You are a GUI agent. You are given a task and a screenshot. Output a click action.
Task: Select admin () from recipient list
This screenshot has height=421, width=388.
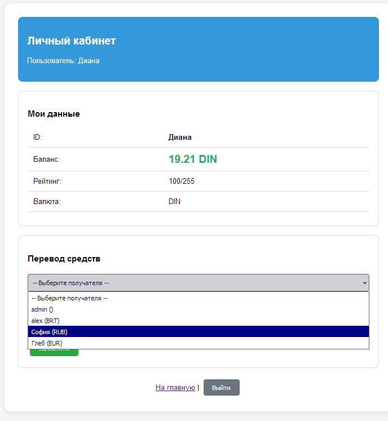click(42, 309)
